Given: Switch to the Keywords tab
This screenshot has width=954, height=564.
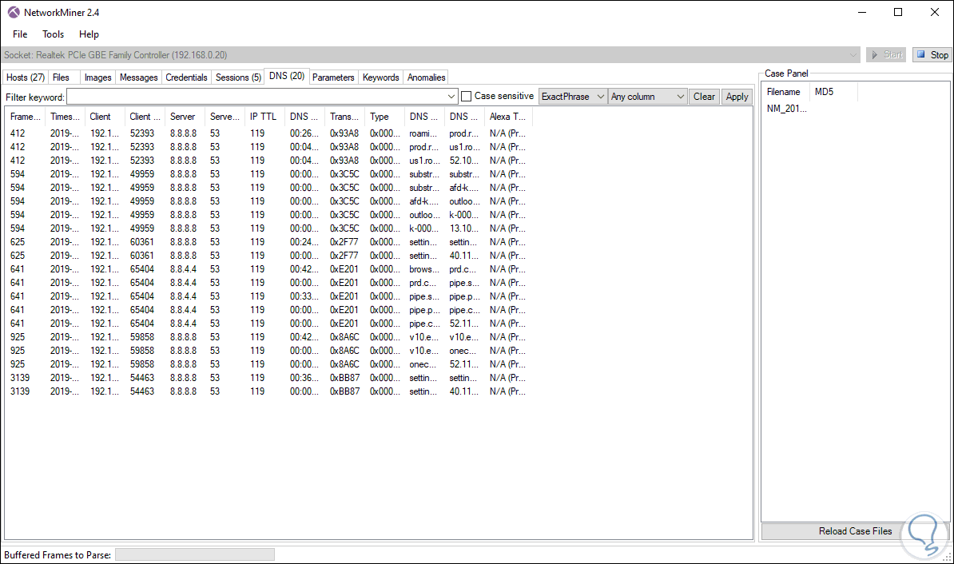Looking at the screenshot, I should coord(381,77).
